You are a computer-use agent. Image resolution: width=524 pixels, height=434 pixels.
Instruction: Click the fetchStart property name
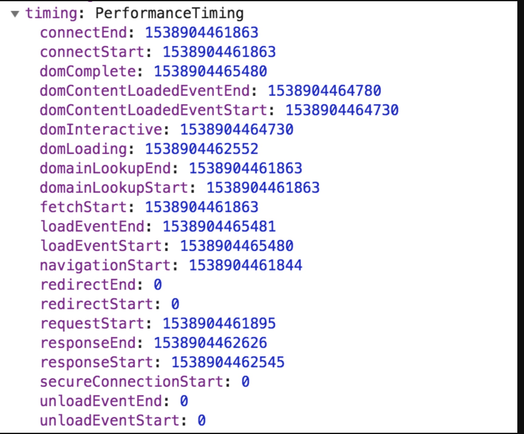(83, 207)
